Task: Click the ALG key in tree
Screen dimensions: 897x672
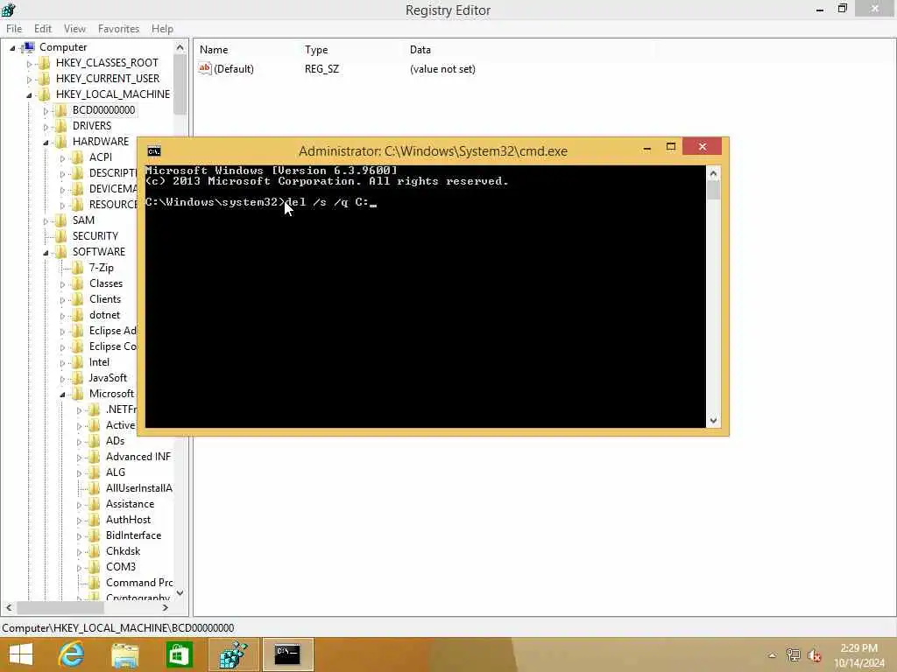Action: (116, 472)
